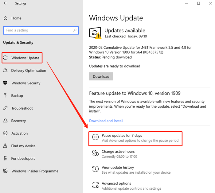This screenshot has width=215, height=193.
Task: Click the Download and install link
Action: coord(106,121)
